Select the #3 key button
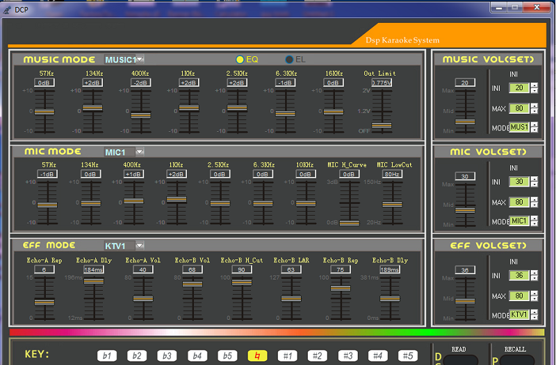Screen dimensions: 556x365 348,355
